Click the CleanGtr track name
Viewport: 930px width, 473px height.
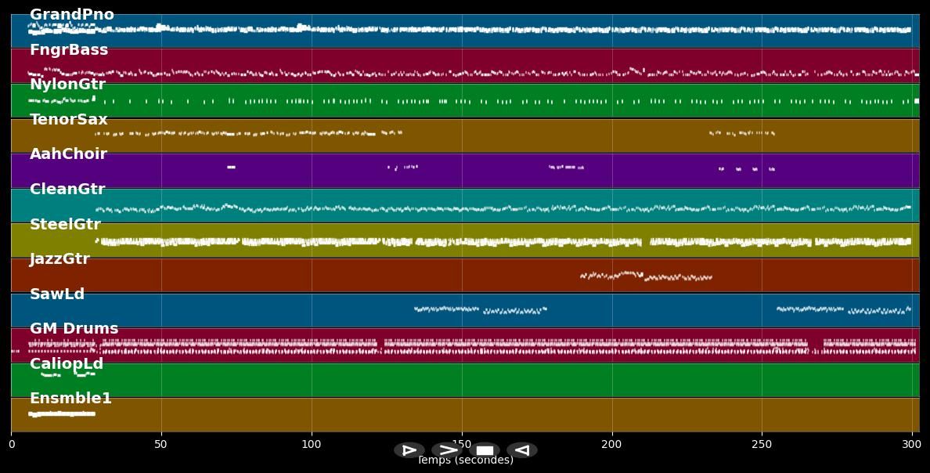[67, 190]
